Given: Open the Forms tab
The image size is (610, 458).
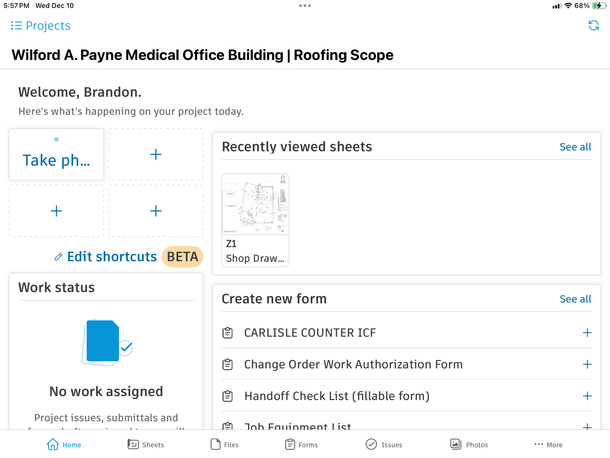Looking at the screenshot, I should [x=301, y=445].
